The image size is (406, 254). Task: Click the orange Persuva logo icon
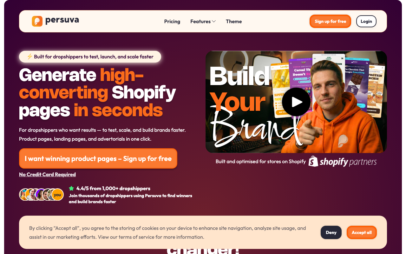coord(37,21)
